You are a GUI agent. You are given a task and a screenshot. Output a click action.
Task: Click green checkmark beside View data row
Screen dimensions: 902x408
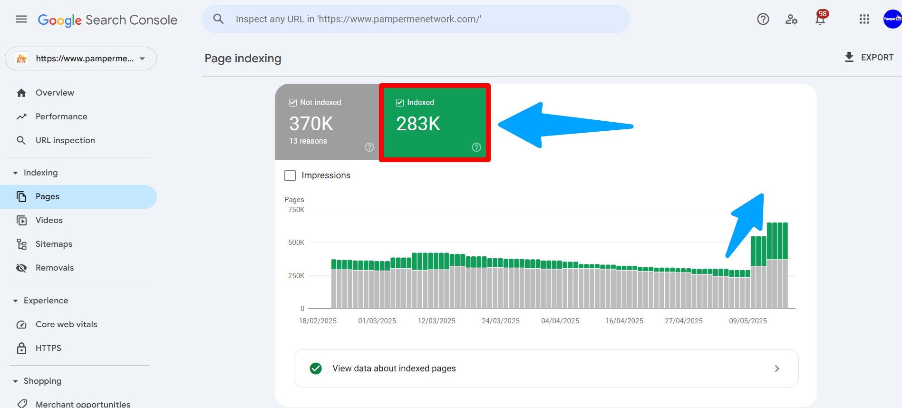[316, 369]
